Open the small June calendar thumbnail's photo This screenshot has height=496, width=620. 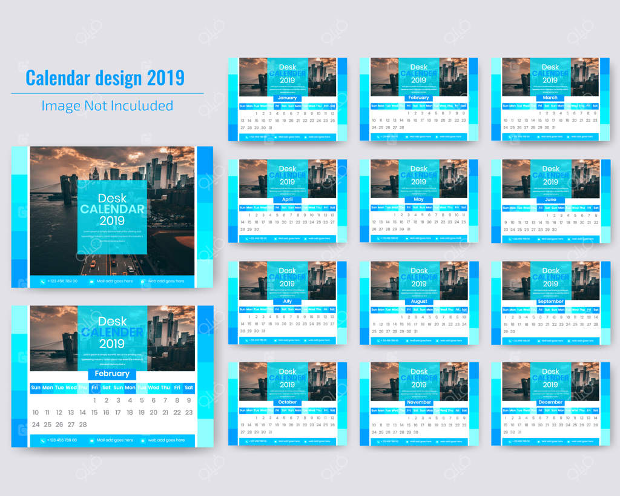click(582, 179)
